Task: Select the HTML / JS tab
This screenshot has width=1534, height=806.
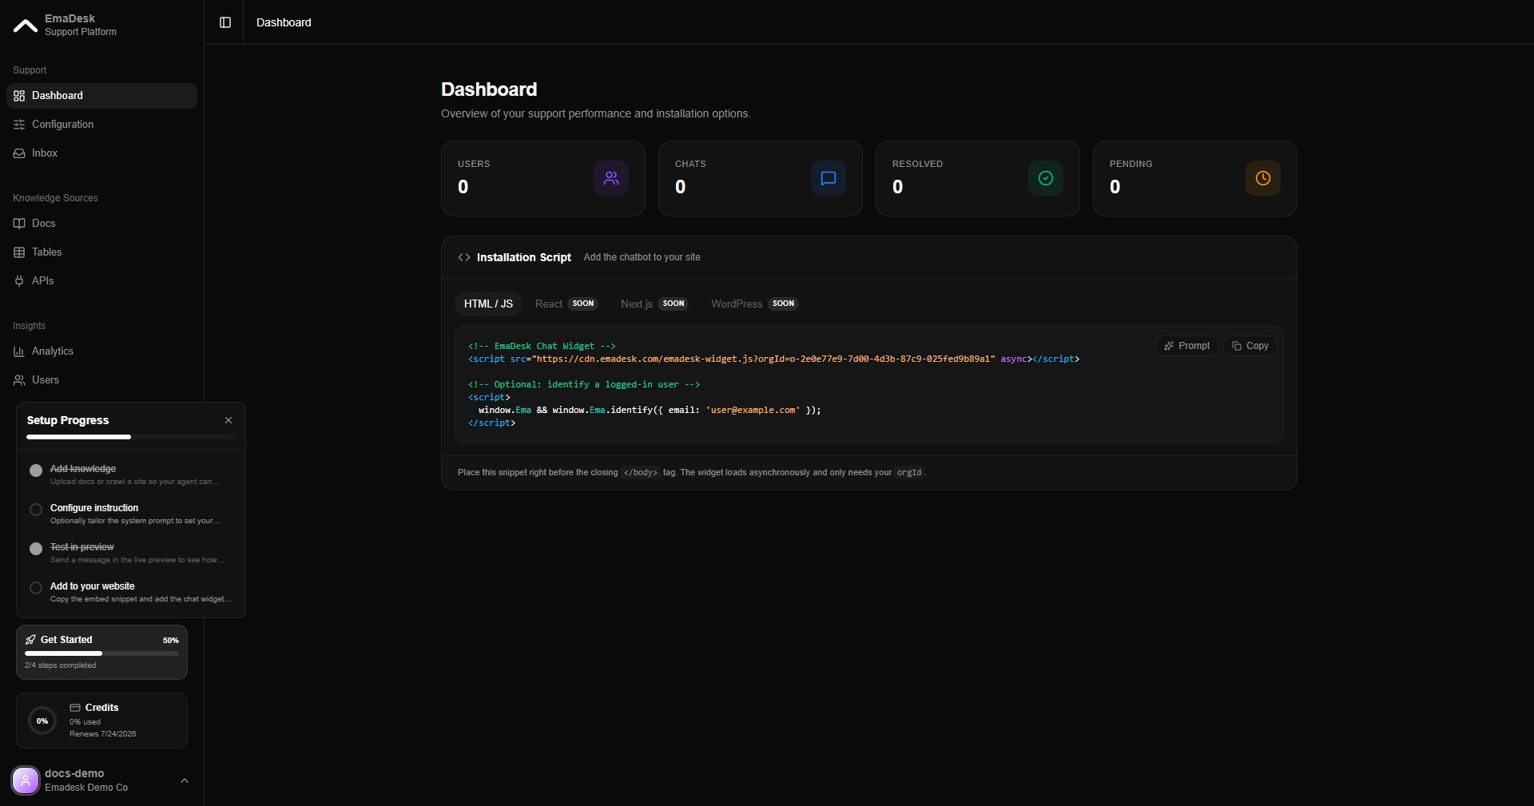Action: 488,304
